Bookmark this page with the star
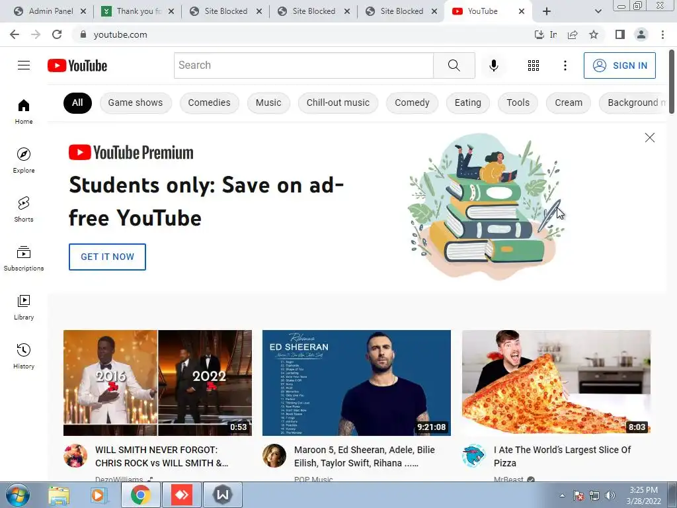The width and height of the screenshot is (677, 508). 594,34
